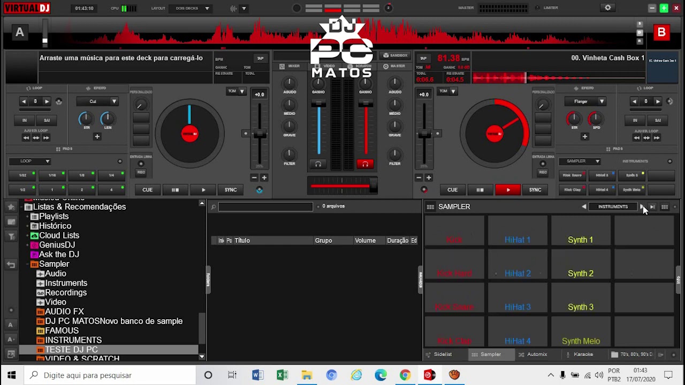This screenshot has height=385, width=685.
Task: Click the deck A master tempo icon
Action: coord(260,190)
